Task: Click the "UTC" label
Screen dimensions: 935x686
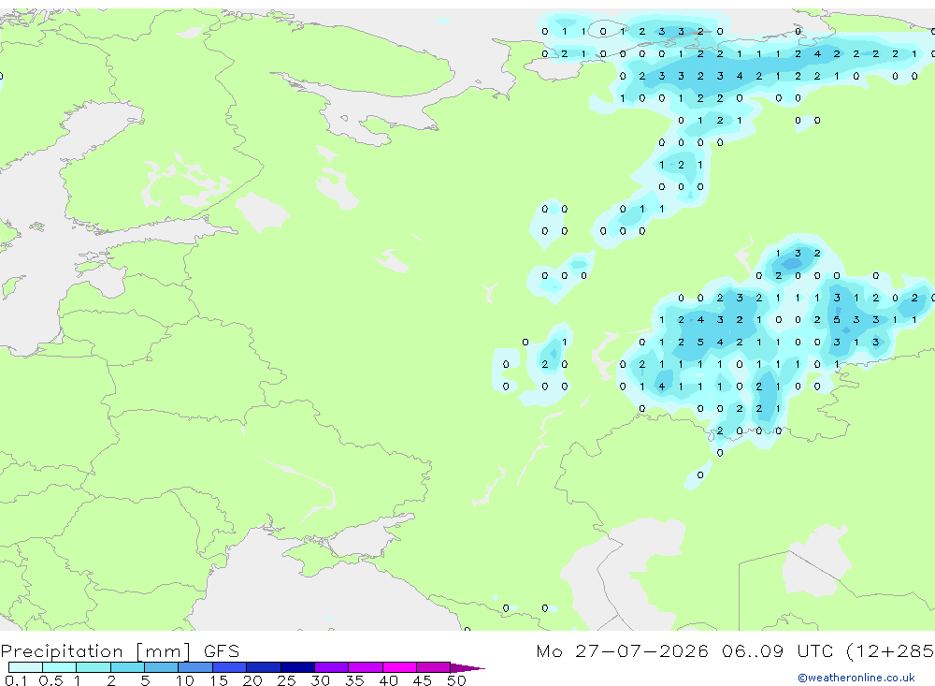Action: coord(815,650)
